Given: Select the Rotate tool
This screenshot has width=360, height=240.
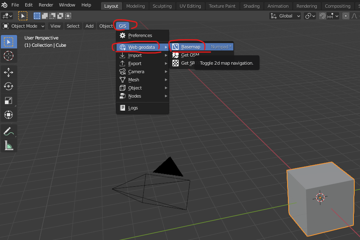Looking at the screenshot, I should pyautogui.click(x=9, y=86).
